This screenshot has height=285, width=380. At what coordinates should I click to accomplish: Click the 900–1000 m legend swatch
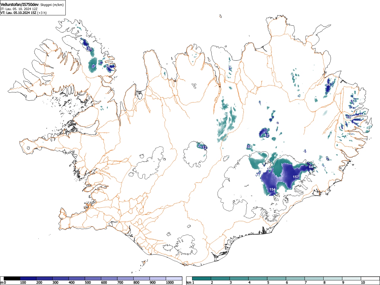point(158,278)
